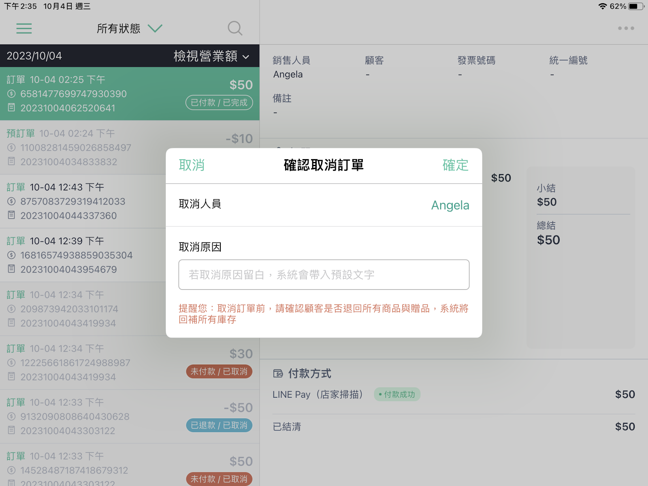Screen dimensions: 648x486
Task: Open the hamburger menu icon
Action: pos(24,28)
